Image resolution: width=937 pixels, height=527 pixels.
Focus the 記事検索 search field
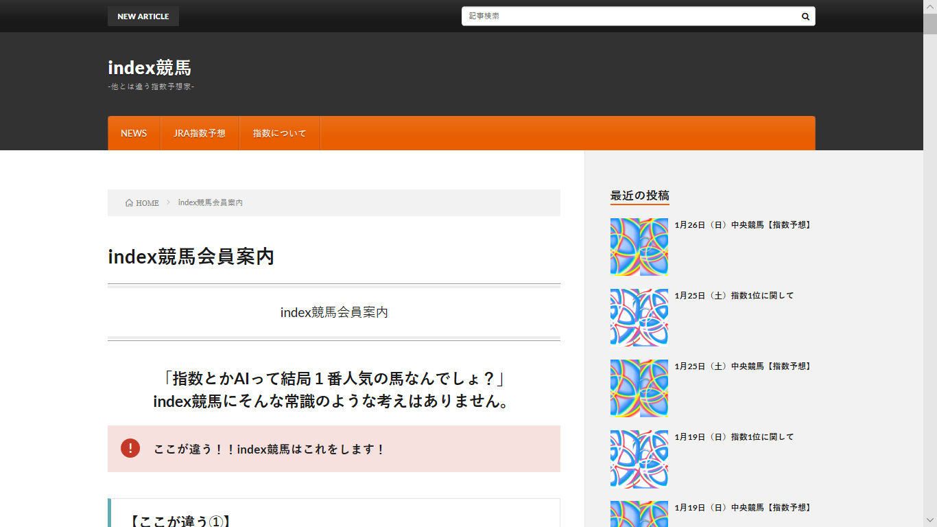[x=629, y=16]
